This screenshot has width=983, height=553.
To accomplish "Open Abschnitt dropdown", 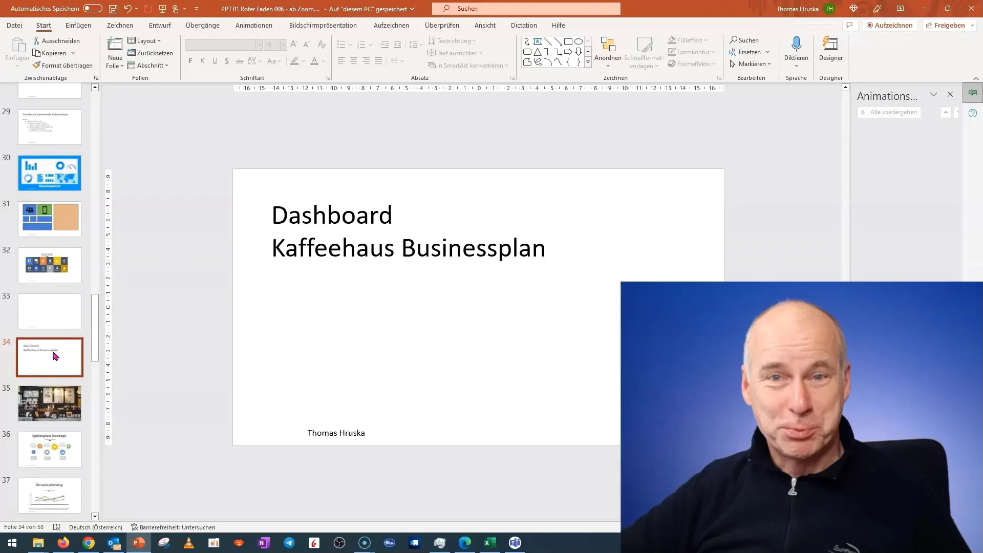I will 148,65.
